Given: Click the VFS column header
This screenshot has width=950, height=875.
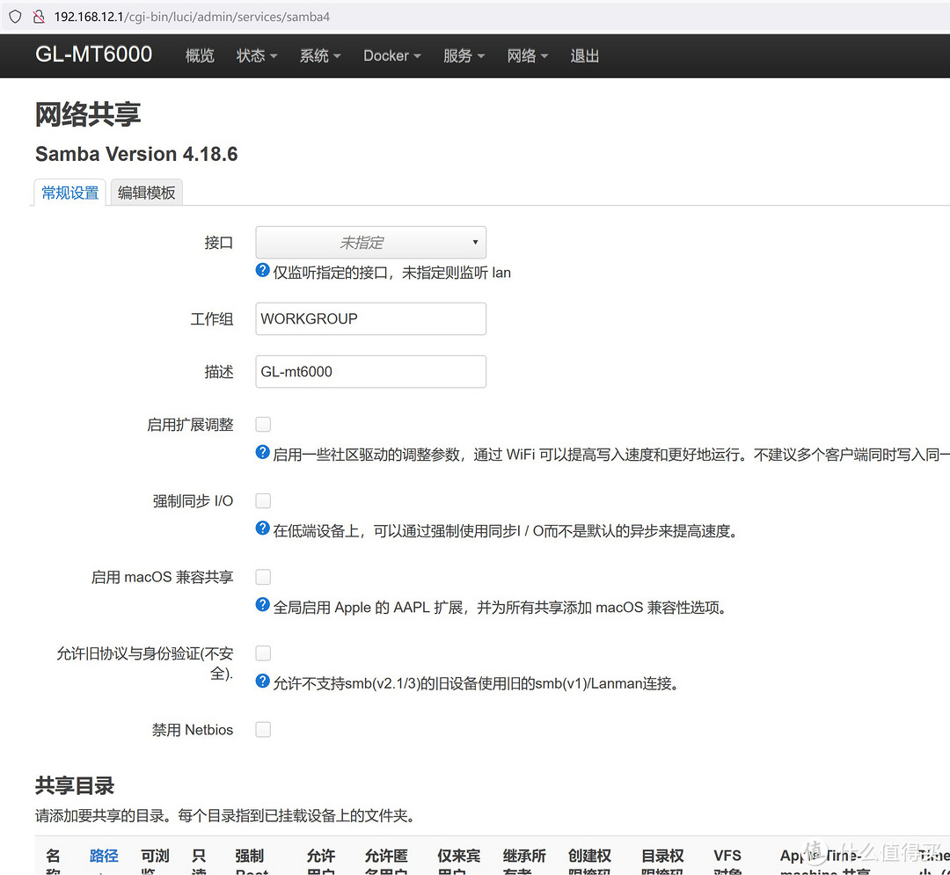Looking at the screenshot, I should (727, 861).
